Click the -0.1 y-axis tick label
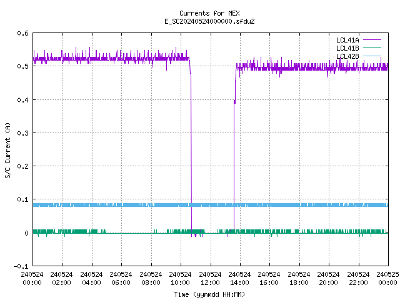Viewport: 400px width, 300px height. point(21,266)
